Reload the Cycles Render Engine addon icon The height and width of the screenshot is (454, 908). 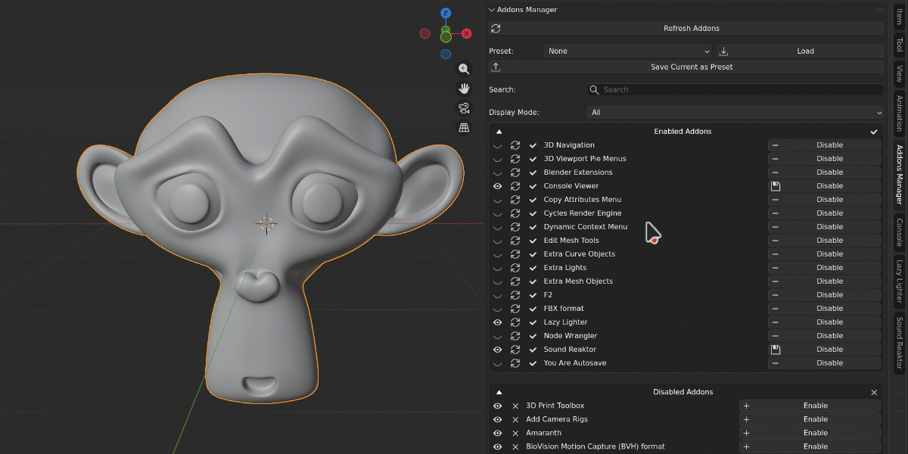point(515,213)
